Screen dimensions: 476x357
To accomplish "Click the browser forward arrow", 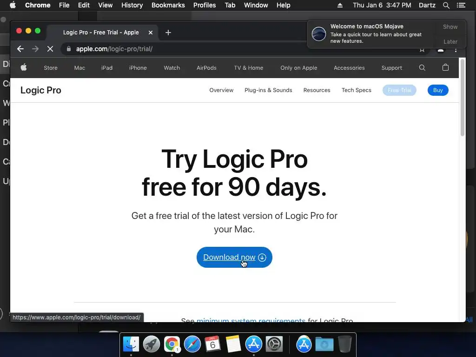I will [35, 49].
